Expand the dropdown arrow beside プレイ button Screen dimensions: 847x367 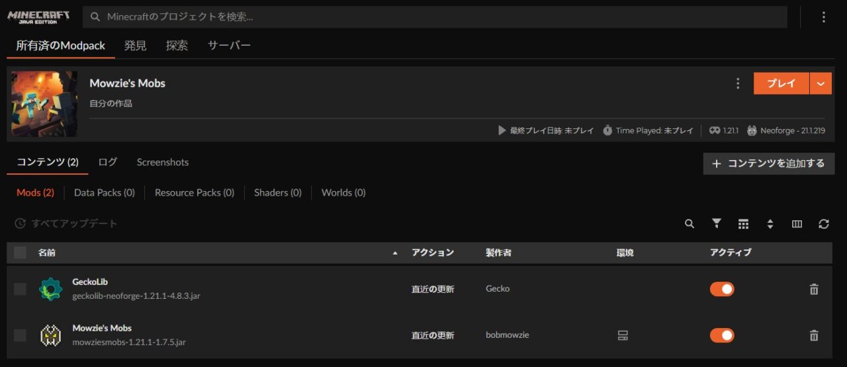[821, 83]
